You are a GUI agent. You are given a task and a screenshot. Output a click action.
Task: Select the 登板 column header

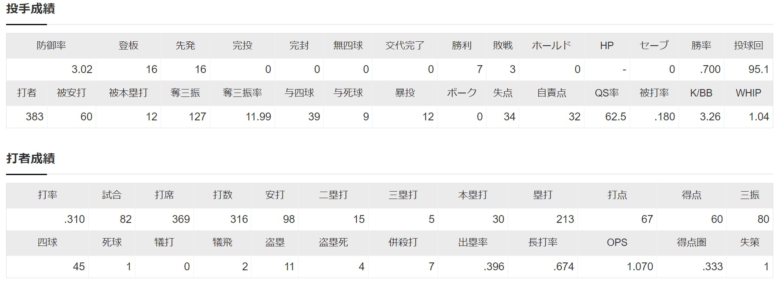tap(128, 46)
